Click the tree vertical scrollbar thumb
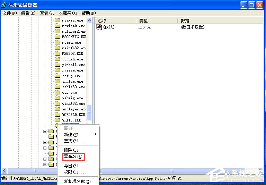The image size is (266, 185). 89,113
